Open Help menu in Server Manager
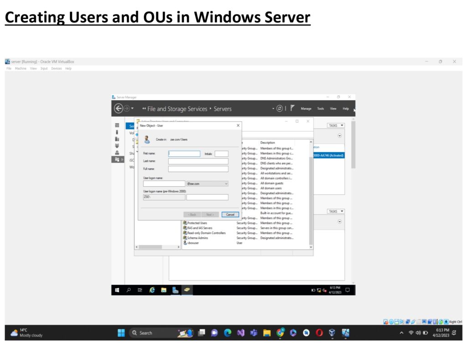467x343 pixels. 346,108
